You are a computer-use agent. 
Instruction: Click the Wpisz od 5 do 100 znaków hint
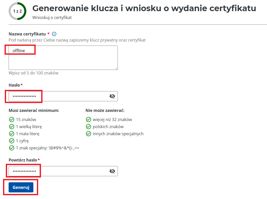pos(33,73)
